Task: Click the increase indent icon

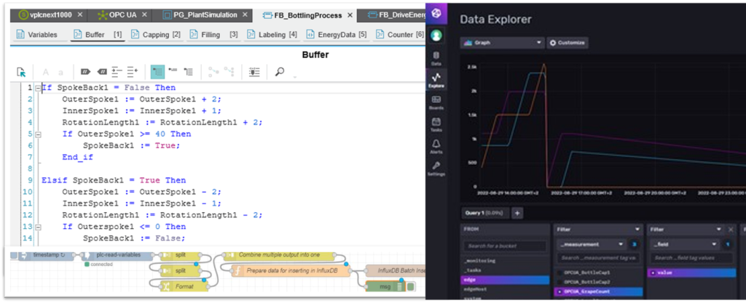Action: [x=133, y=72]
